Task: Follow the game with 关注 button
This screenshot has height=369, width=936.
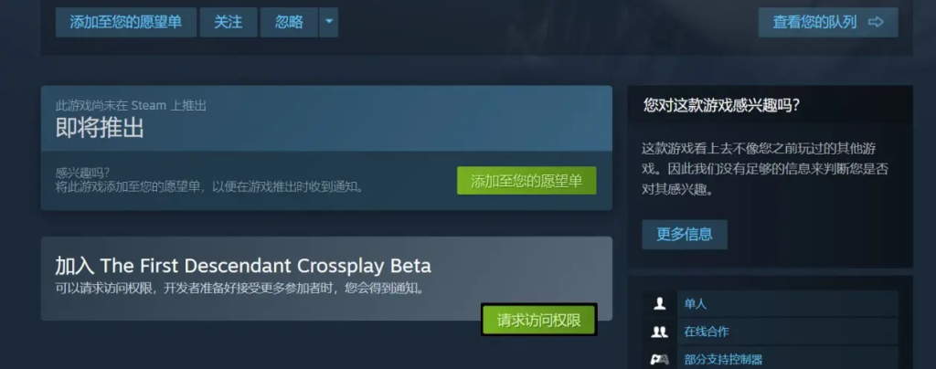Action: click(x=229, y=22)
